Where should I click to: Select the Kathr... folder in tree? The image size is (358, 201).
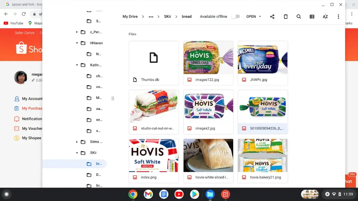coord(92,65)
